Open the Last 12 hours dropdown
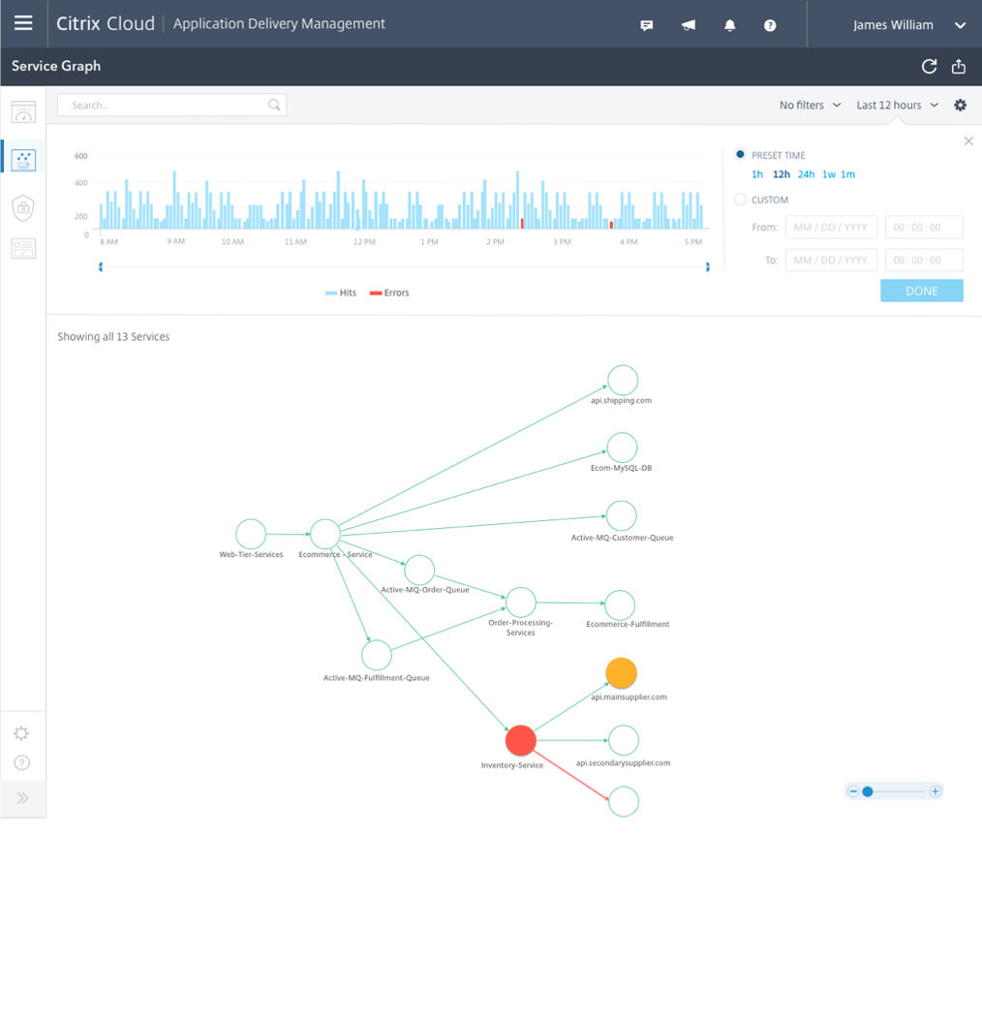Viewport: 982px width, 1019px height. [897, 106]
